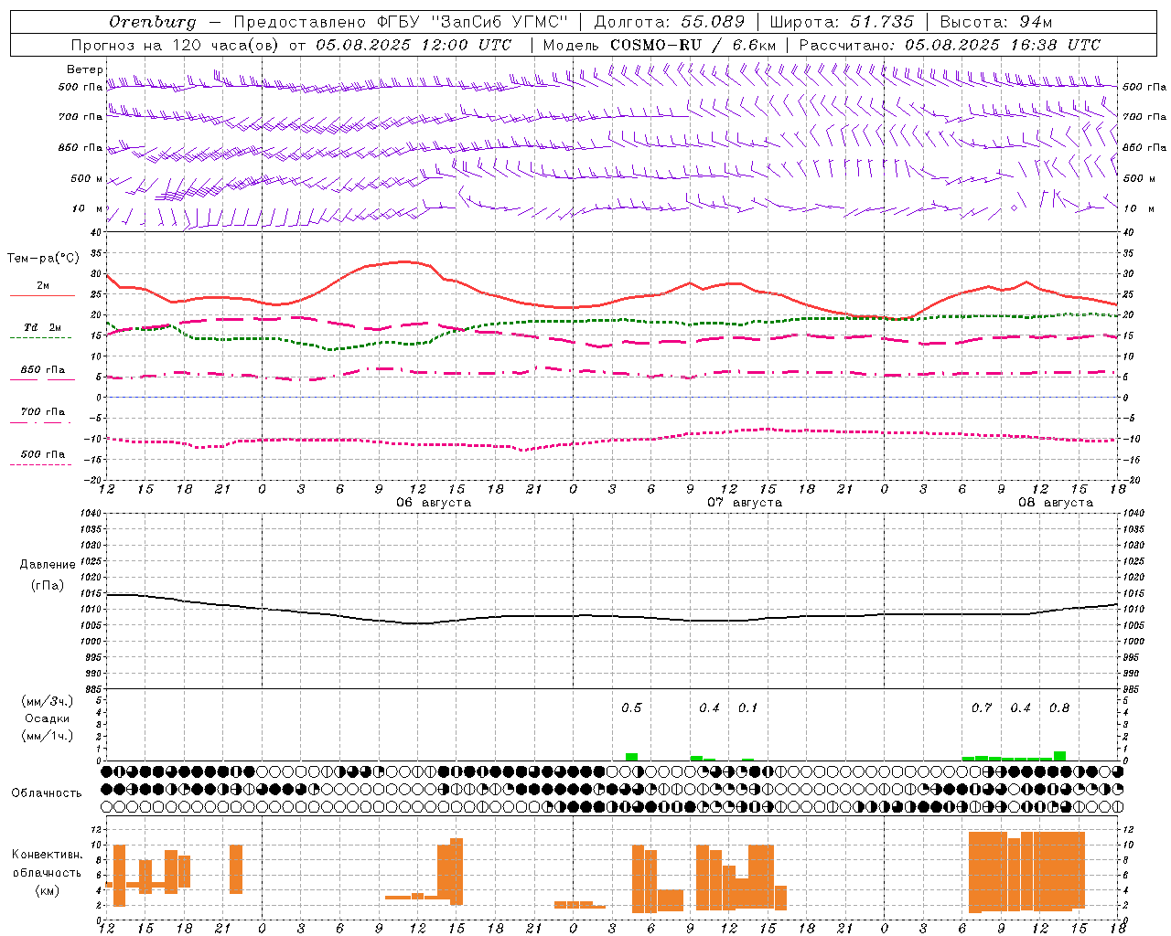Click the Рассчитано: 05.08.2025 16:38 UTC text
1171x936 pixels.
point(950,45)
